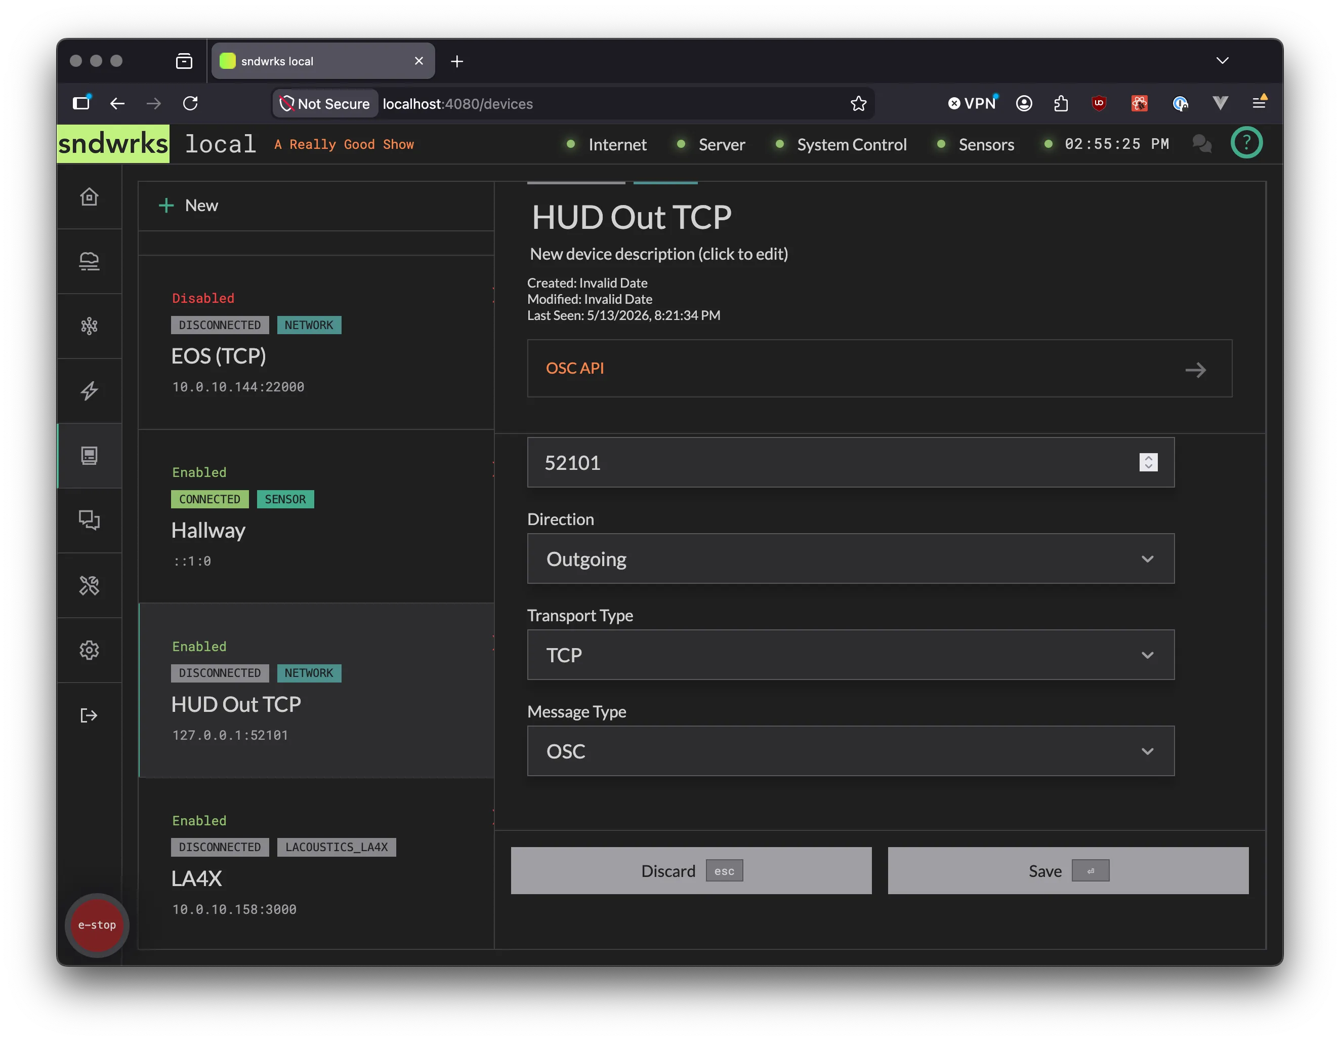Bookmark page with star icon

[x=858, y=104]
